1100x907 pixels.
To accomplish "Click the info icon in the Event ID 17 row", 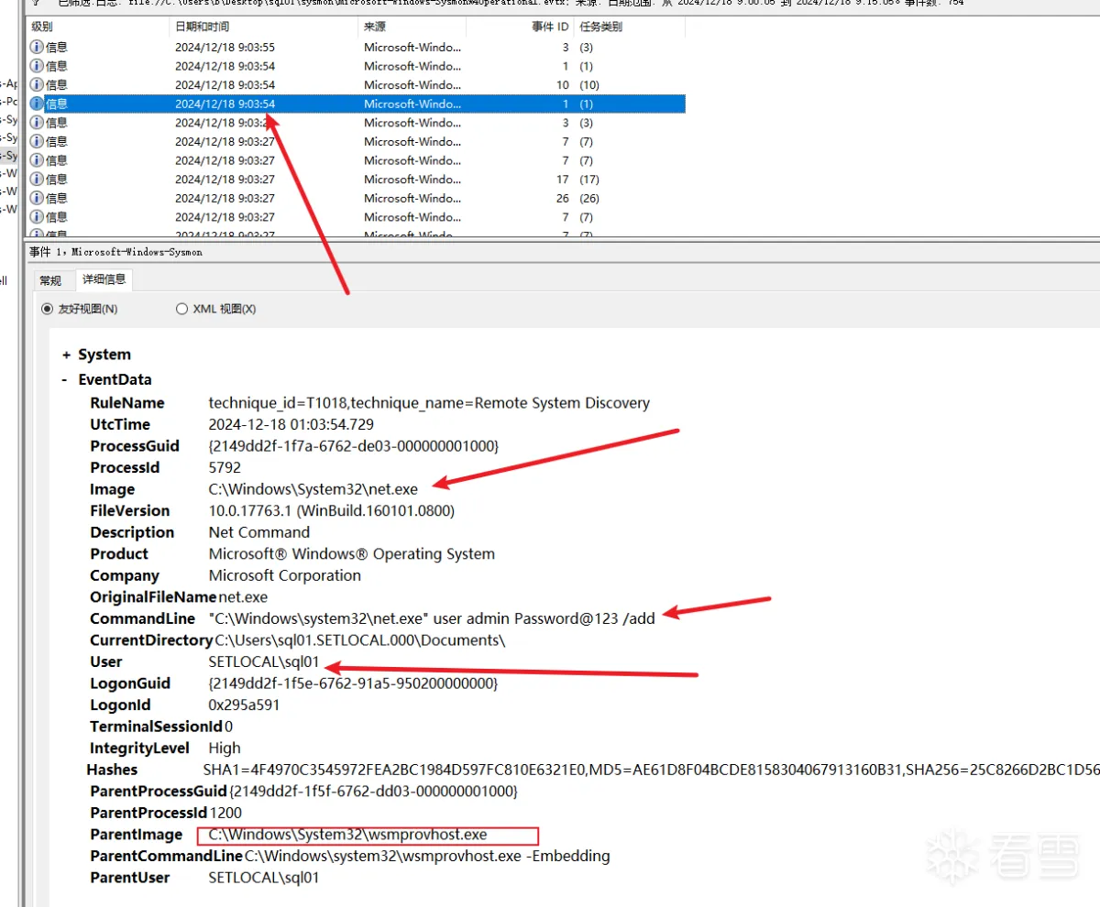I will coord(37,179).
